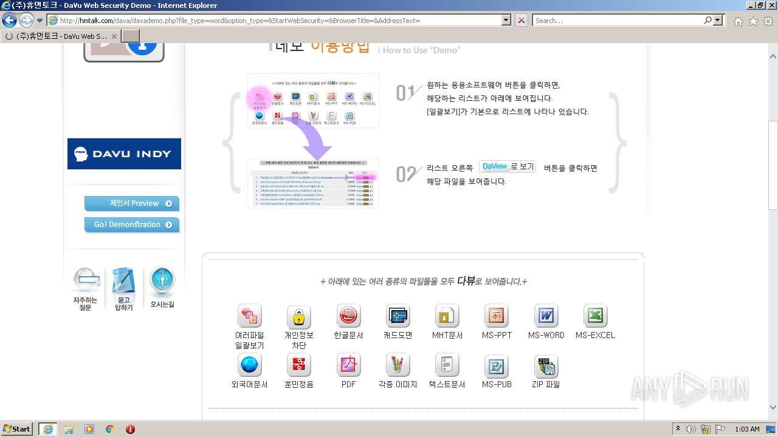Viewport: 778px width, 437px height.
Task: Open the PDF file type icon
Action: coord(349,365)
